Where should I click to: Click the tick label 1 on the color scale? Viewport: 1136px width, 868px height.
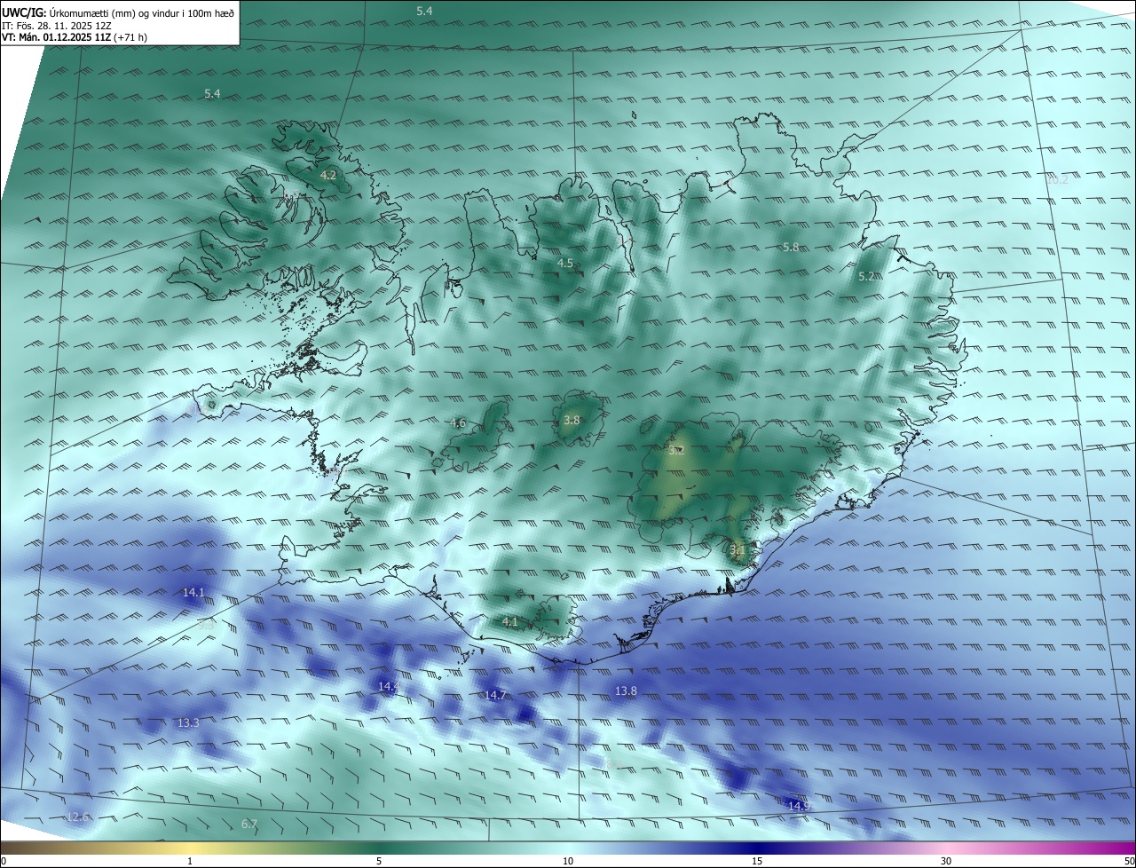(x=190, y=862)
